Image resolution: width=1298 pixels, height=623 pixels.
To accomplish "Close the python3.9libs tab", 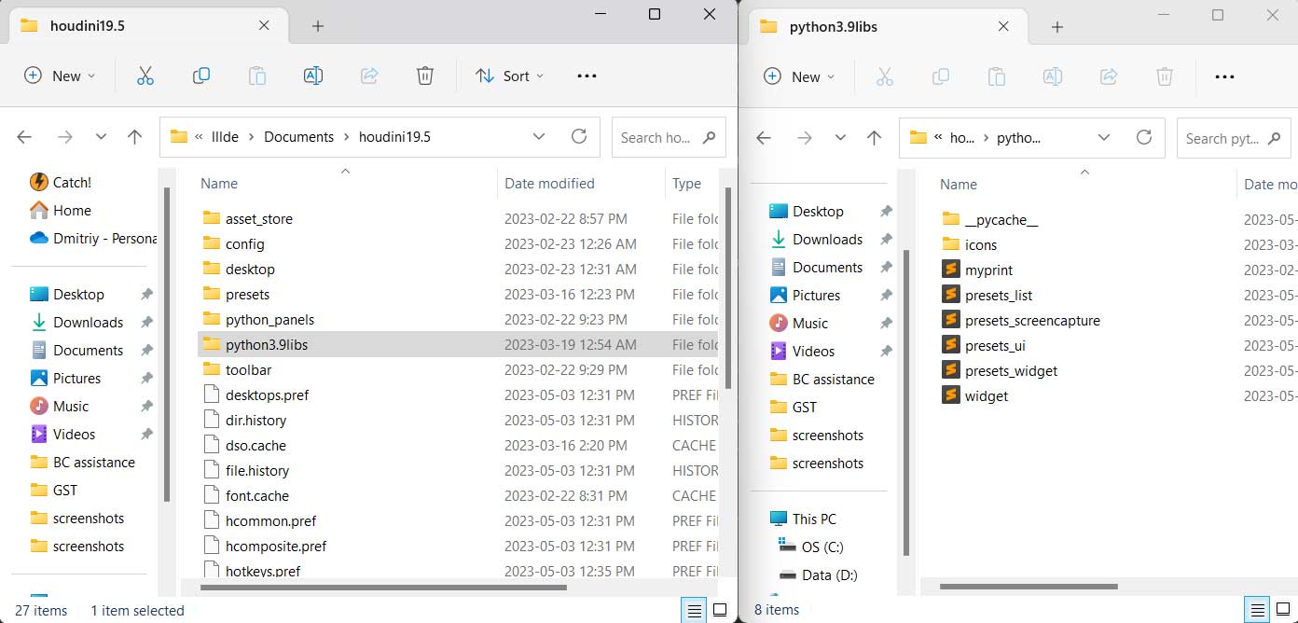I will (x=1004, y=26).
